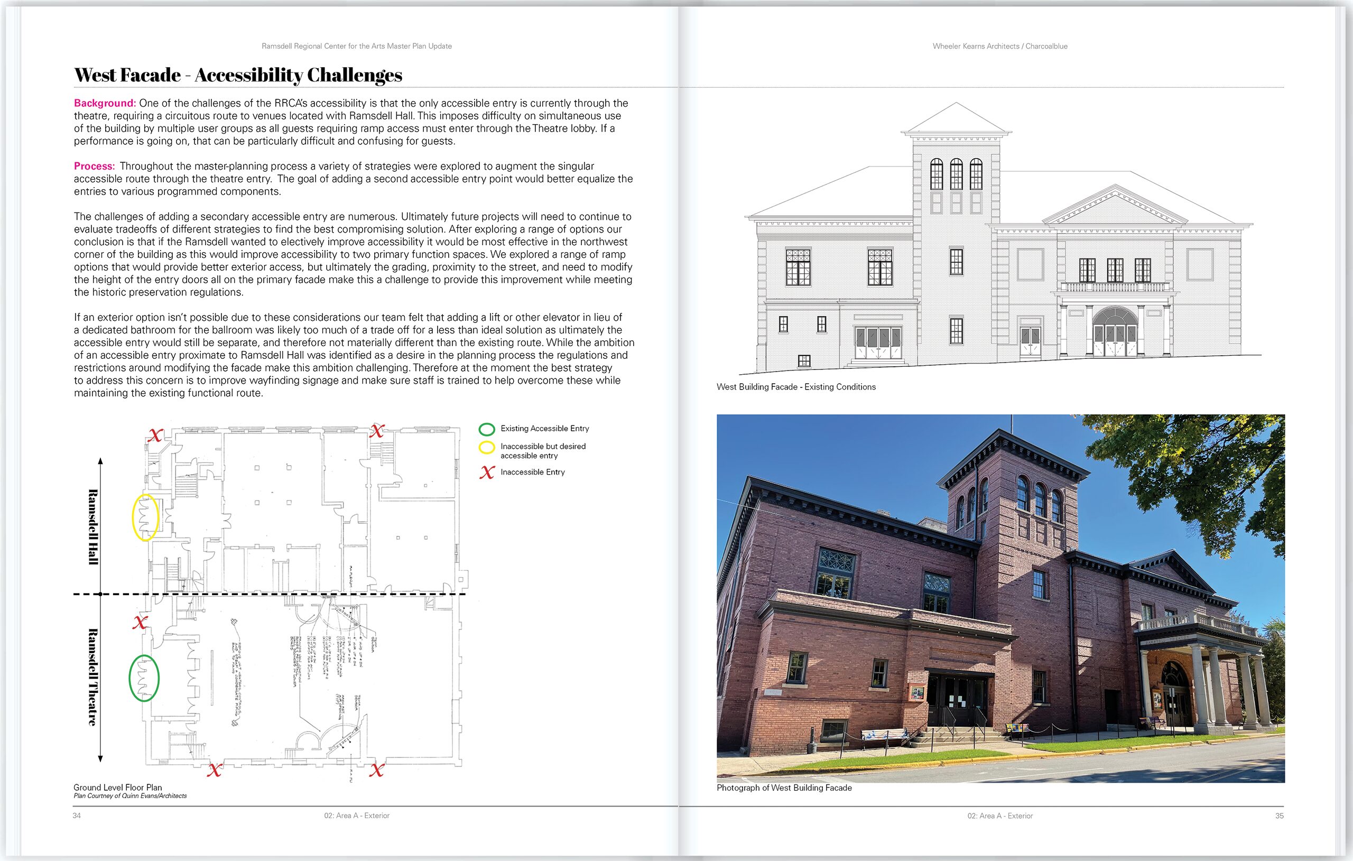
Task: Click the West Facade Accessibility Challenges heading
Action: tap(238, 75)
